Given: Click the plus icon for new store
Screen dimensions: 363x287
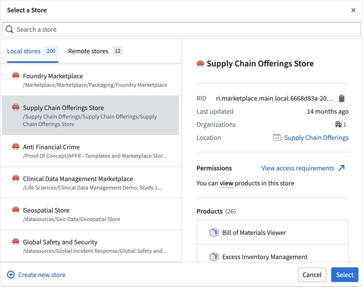Looking at the screenshot, I should click(x=11, y=275).
